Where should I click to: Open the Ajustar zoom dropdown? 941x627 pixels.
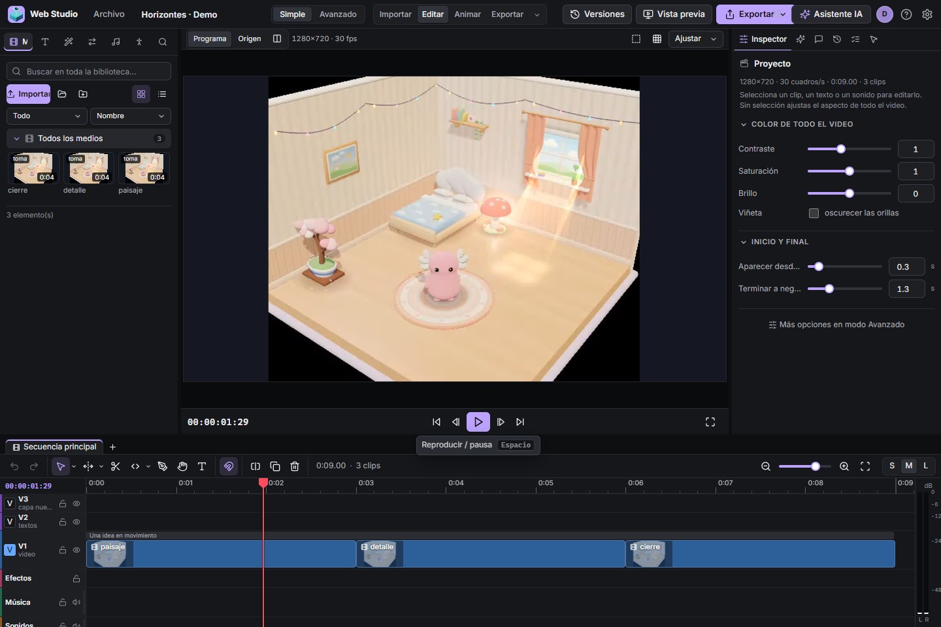coord(696,39)
